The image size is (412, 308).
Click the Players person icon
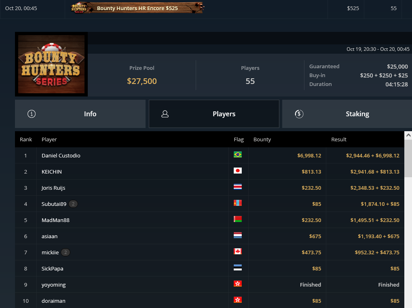pos(165,114)
